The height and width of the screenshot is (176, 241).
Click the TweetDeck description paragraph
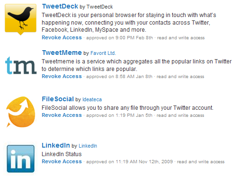[129, 22]
